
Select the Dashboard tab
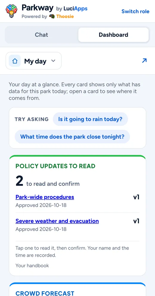pos(114,35)
